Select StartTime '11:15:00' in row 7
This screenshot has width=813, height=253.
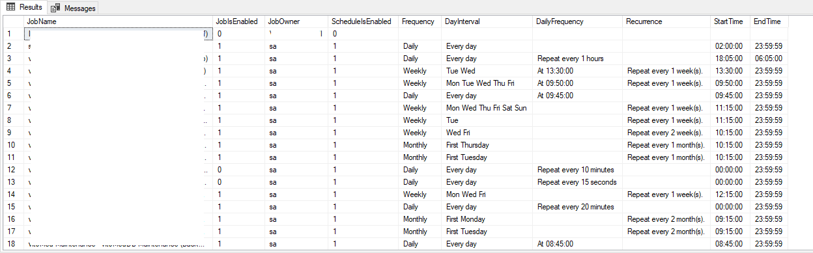click(x=730, y=108)
